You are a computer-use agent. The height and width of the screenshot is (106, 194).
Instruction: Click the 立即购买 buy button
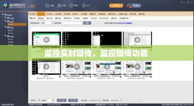tap(116, 5)
